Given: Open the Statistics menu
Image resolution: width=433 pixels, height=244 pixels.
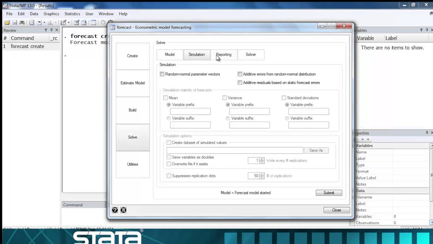Looking at the screenshot, I should pyautogui.click(x=72, y=14).
